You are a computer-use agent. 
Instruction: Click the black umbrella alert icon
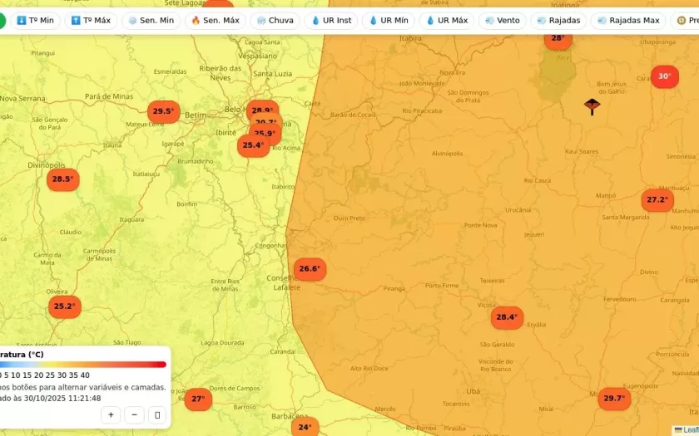pyautogui.click(x=592, y=106)
